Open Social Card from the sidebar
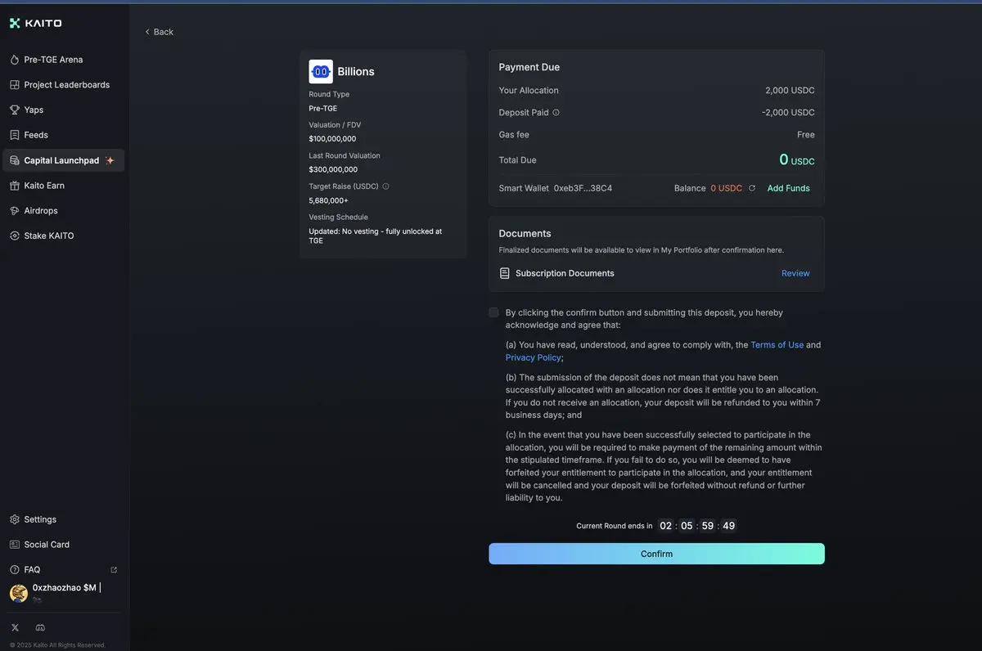Viewport: 982px width, 651px height. tap(64, 545)
